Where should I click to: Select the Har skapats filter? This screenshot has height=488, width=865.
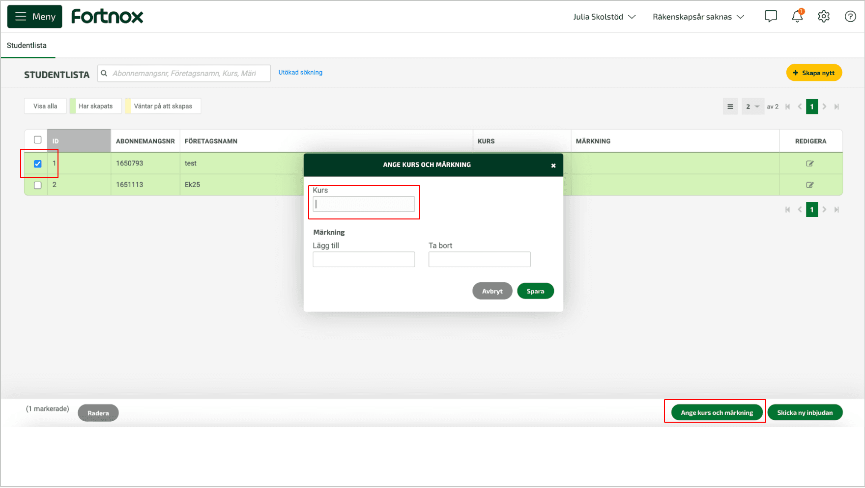click(96, 106)
